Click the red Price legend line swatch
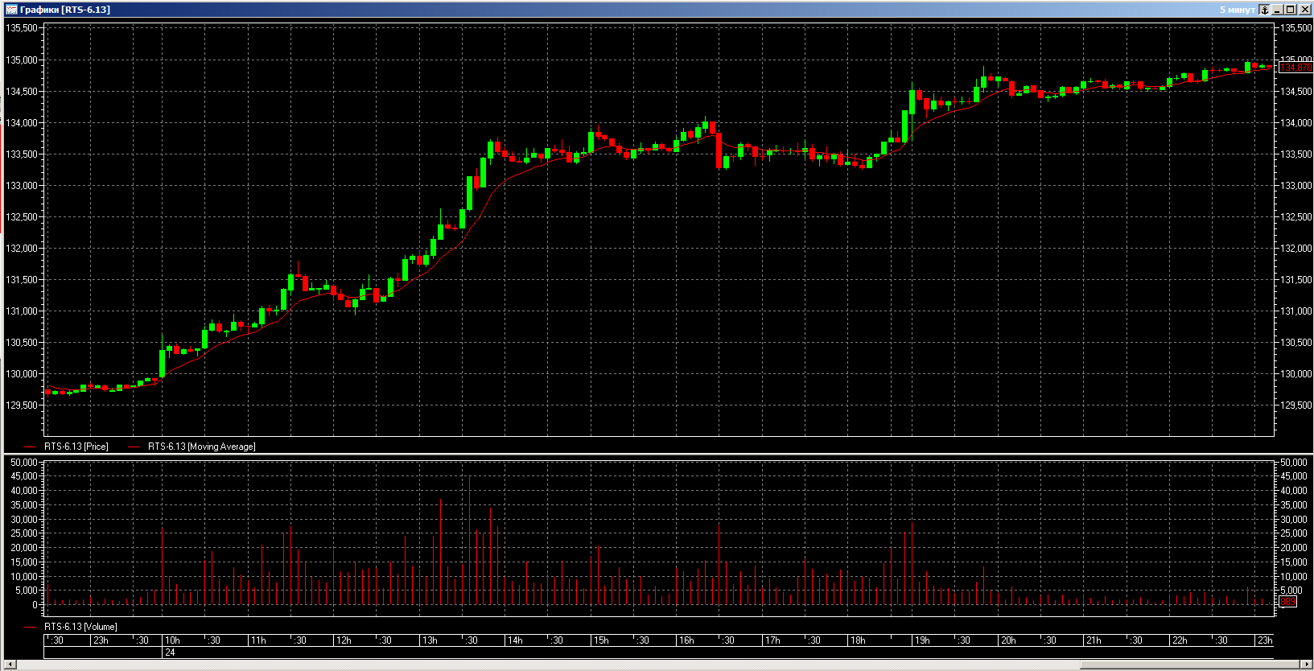Screen dimensions: 1314x671 [31, 447]
